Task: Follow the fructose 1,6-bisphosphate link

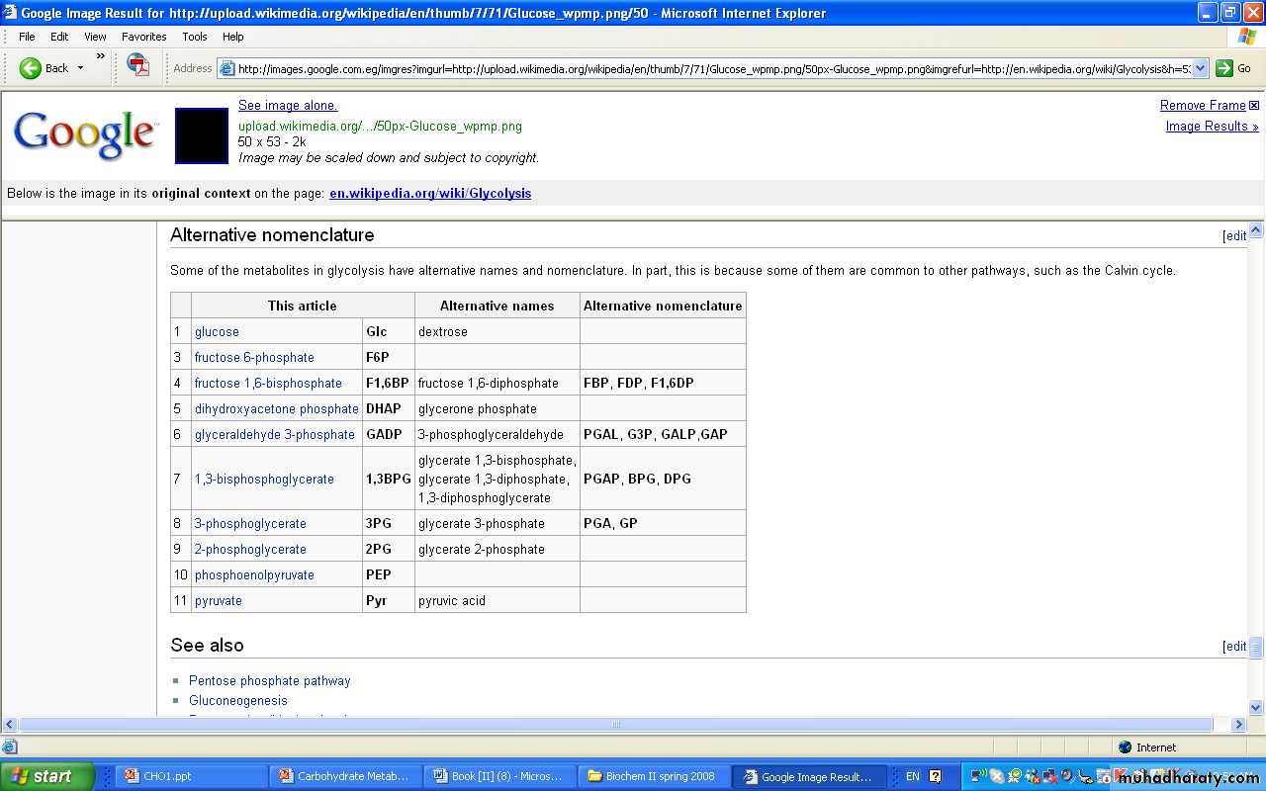Action: point(268,384)
